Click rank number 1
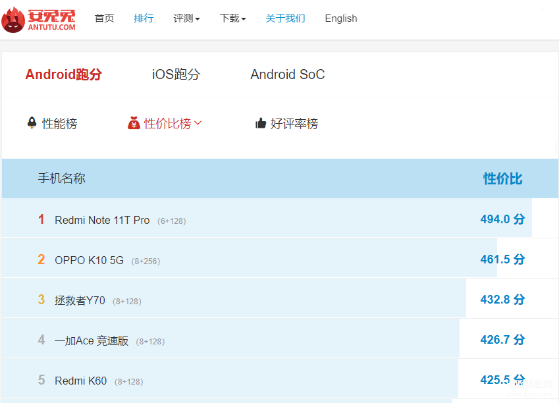The height and width of the screenshot is (403, 559). (41, 219)
